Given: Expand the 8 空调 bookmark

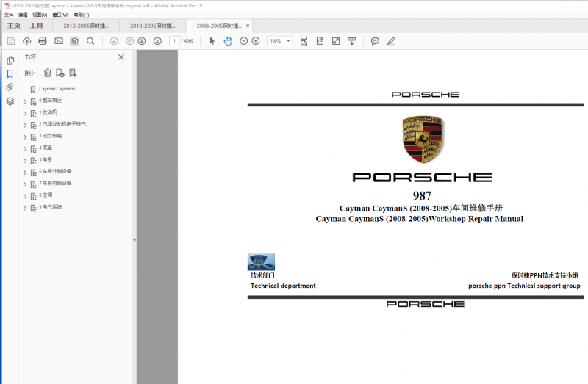Looking at the screenshot, I should 25,196.
